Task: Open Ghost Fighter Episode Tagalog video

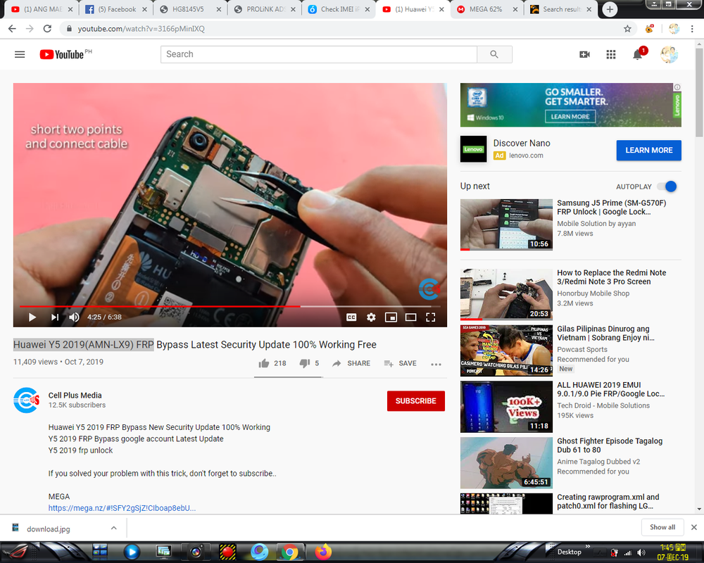Action: [x=610, y=445]
